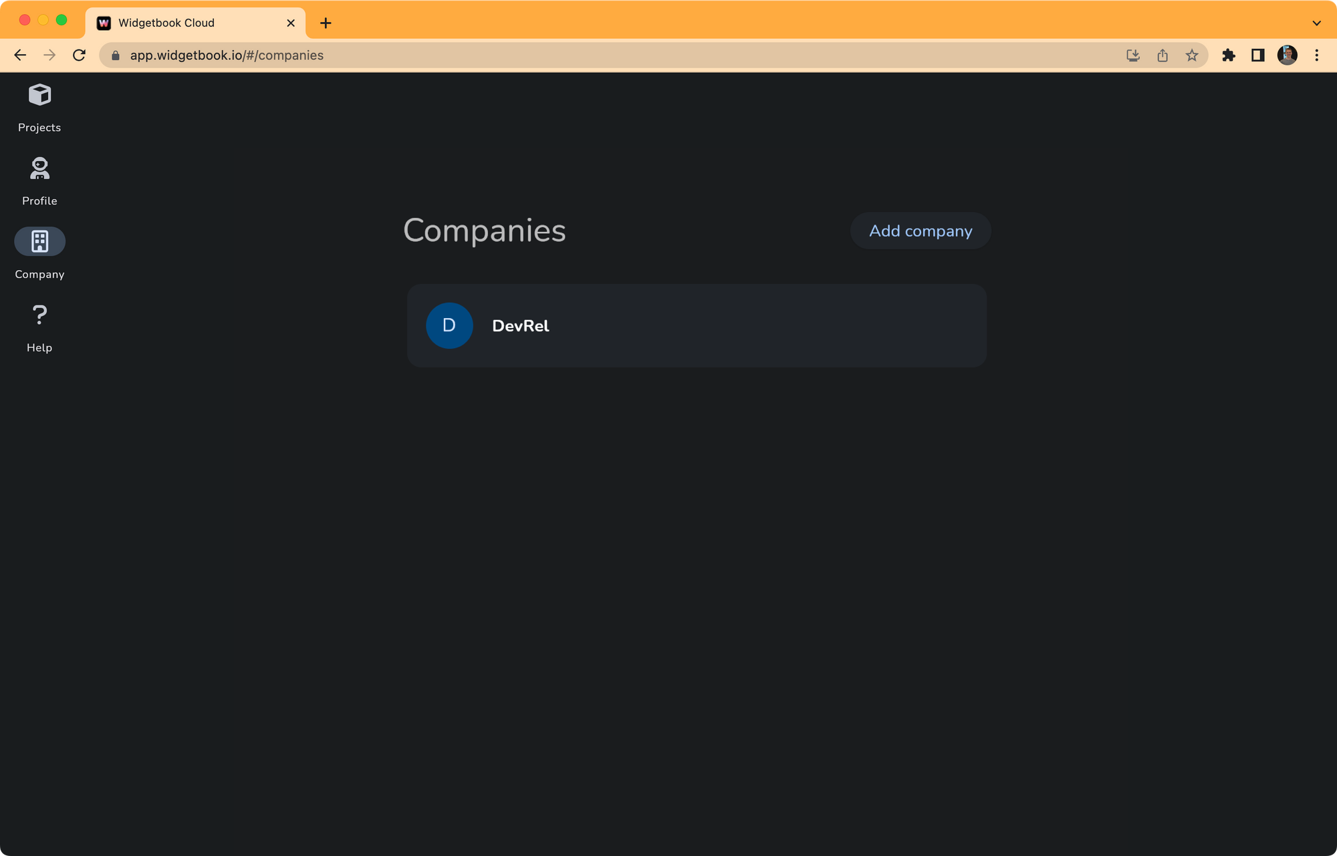Click the Add company button
This screenshot has width=1337, height=856.
click(x=920, y=231)
